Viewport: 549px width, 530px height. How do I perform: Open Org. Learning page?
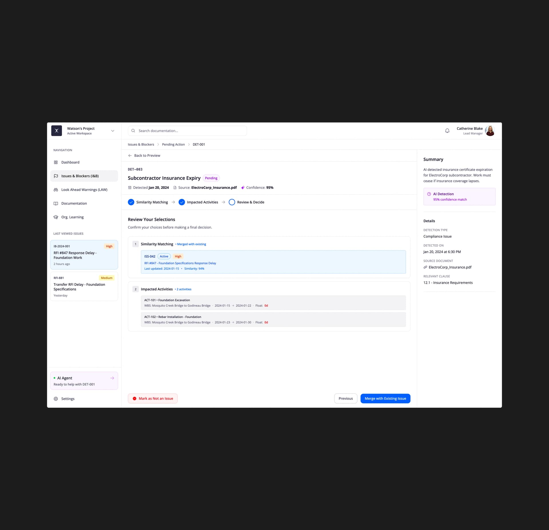pyautogui.click(x=84, y=217)
